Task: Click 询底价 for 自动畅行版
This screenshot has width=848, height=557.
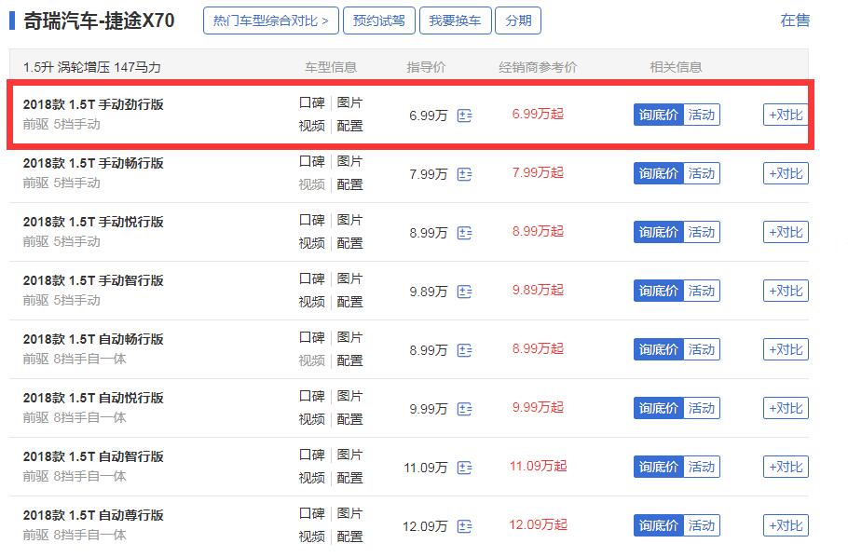Action: click(x=658, y=349)
